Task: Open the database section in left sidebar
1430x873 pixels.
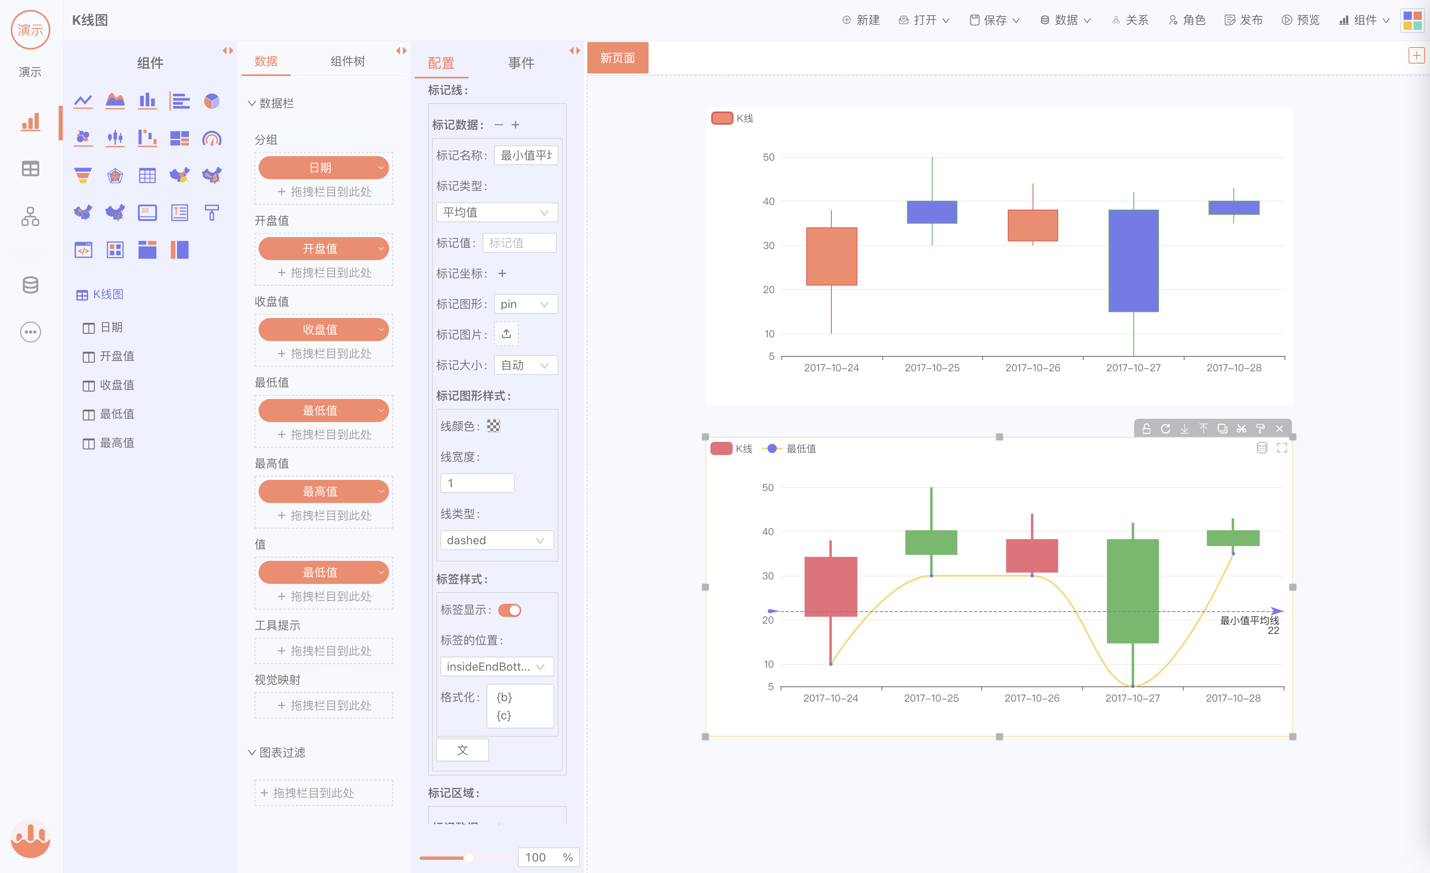Action: (30, 285)
